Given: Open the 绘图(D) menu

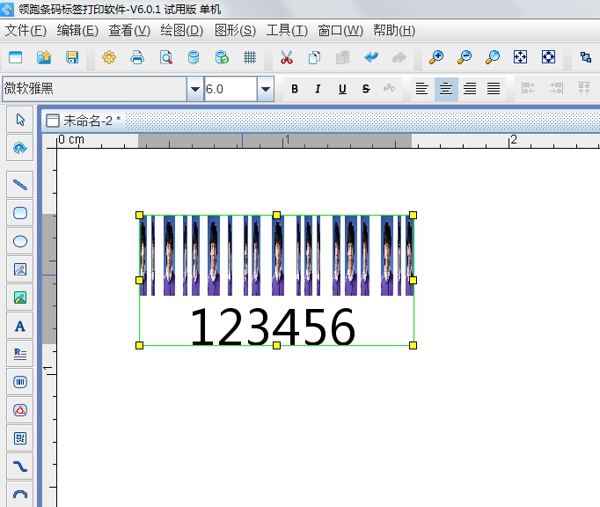Looking at the screenshot, I should click(181, 30).
